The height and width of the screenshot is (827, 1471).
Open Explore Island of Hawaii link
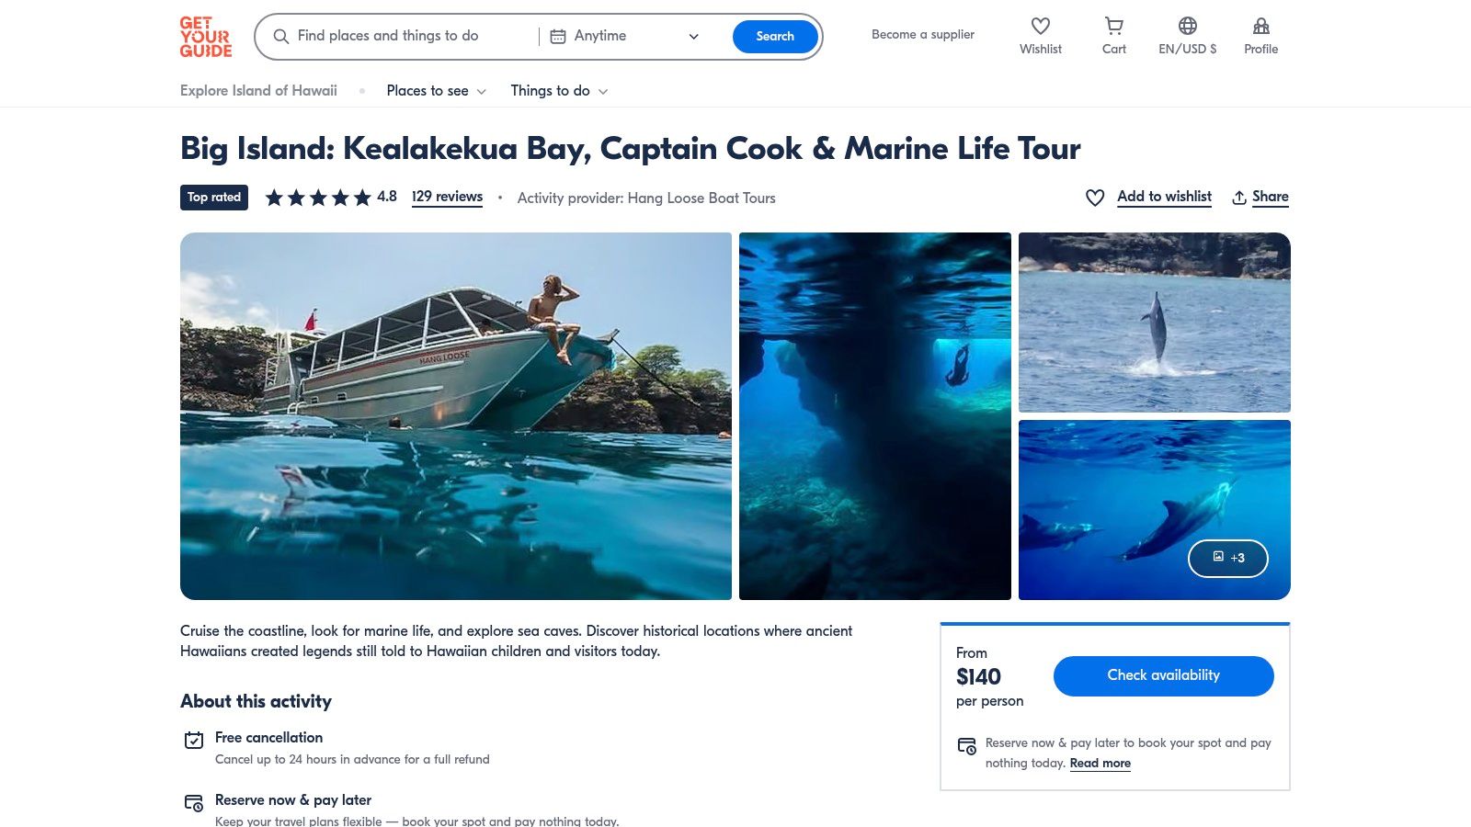tap(258, 91)
